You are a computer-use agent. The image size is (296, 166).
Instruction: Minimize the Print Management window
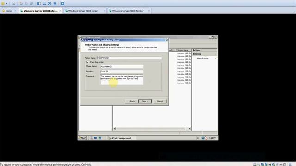[x=210, y=37]
